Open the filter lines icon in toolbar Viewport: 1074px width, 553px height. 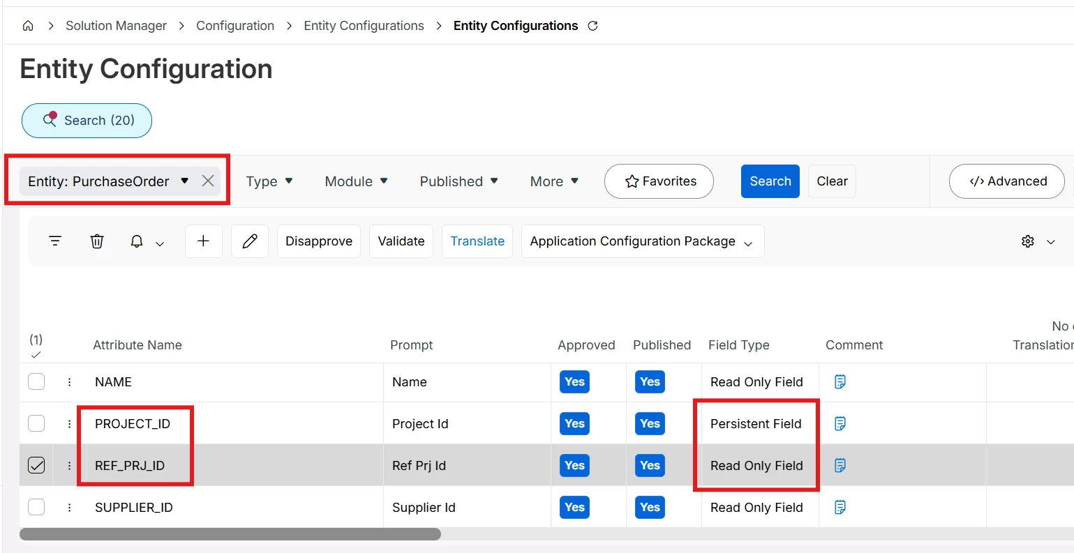coord(55,241)
